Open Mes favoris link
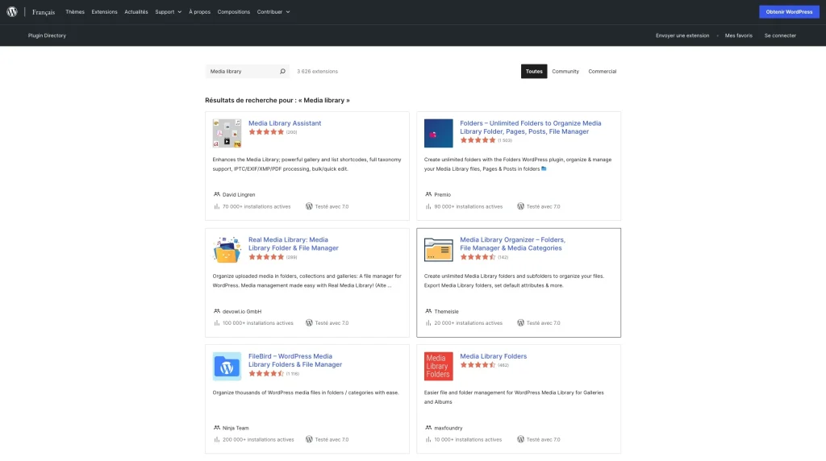The image size is (826, 461). (739, 35)
